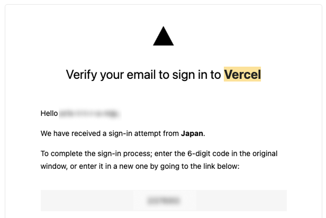
Task: Select the blurred verification code
Action: 164,201
